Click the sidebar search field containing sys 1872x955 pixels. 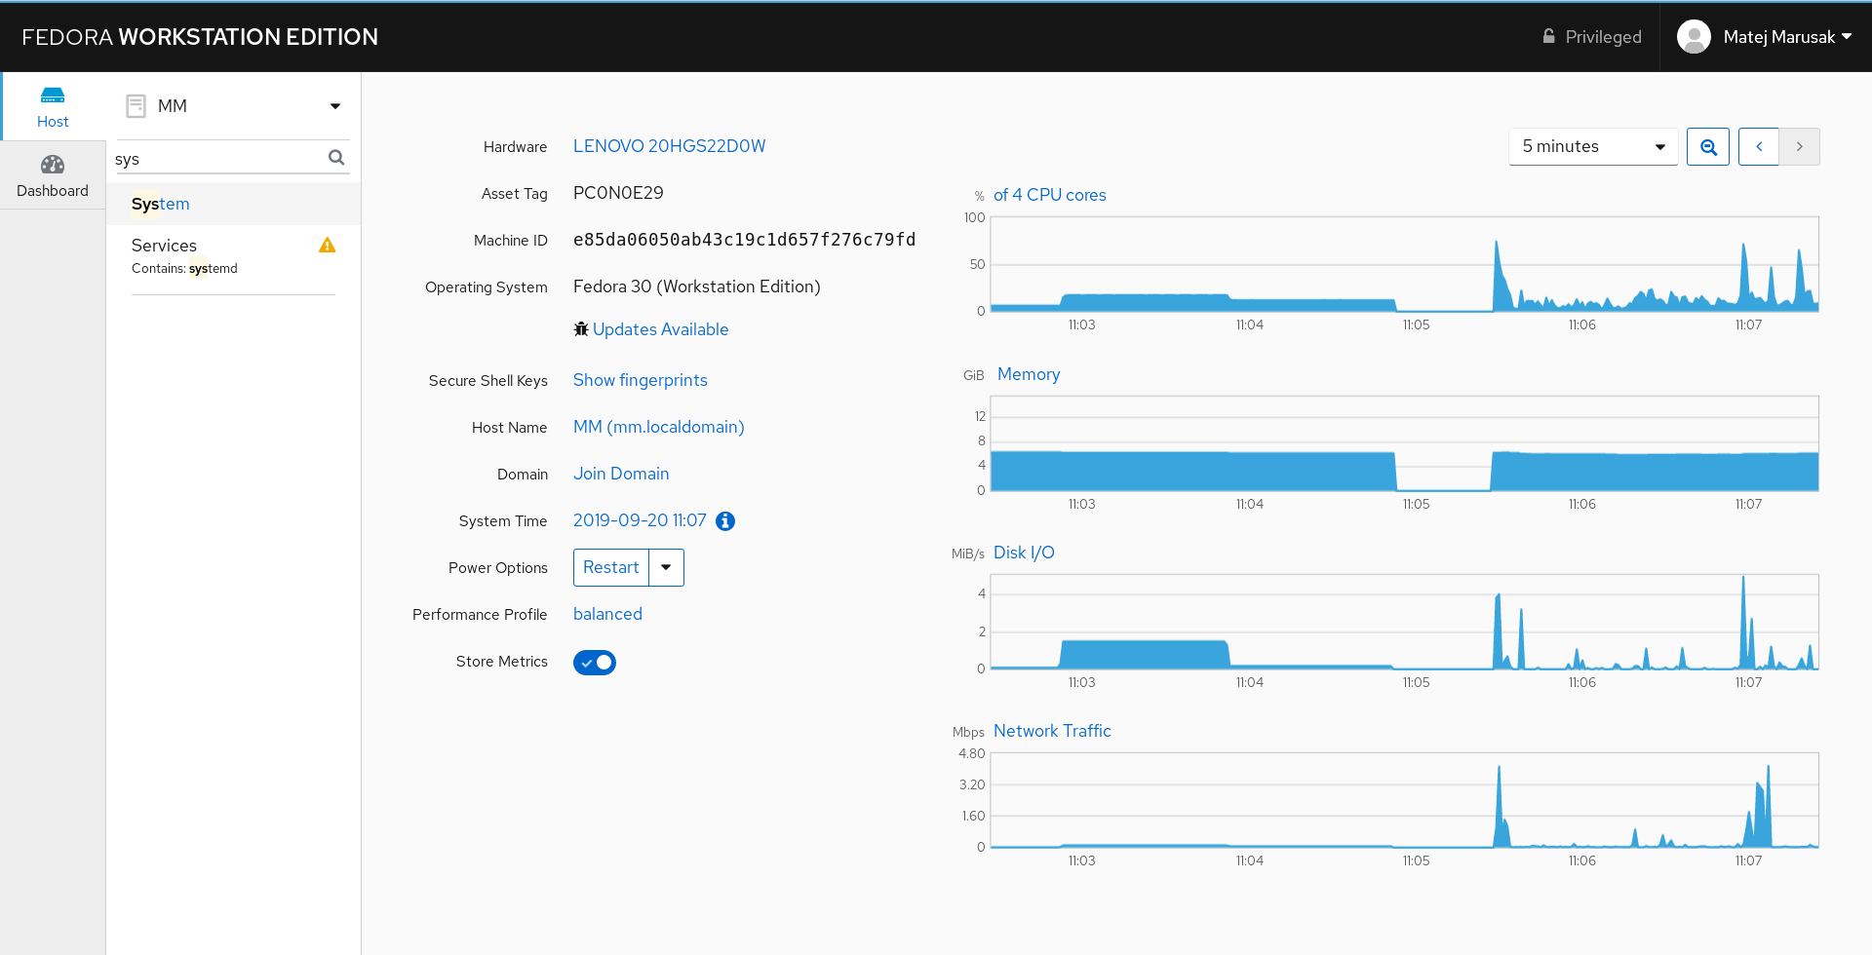pos(219,159)
